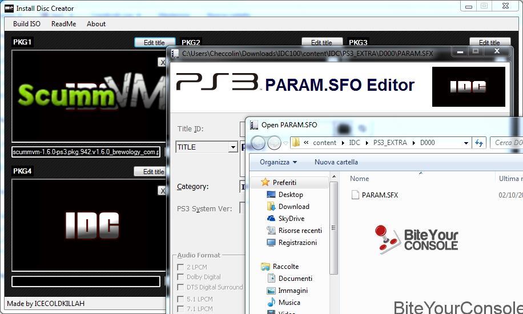
Task: Select the PARAM.SFX file
Action: coord(380,195)
